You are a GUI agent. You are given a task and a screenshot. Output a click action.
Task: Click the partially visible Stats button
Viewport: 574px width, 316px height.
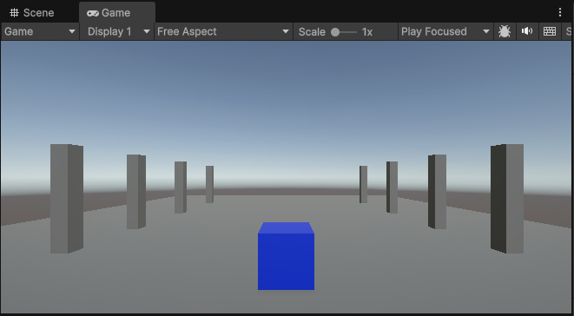(568, 31)
